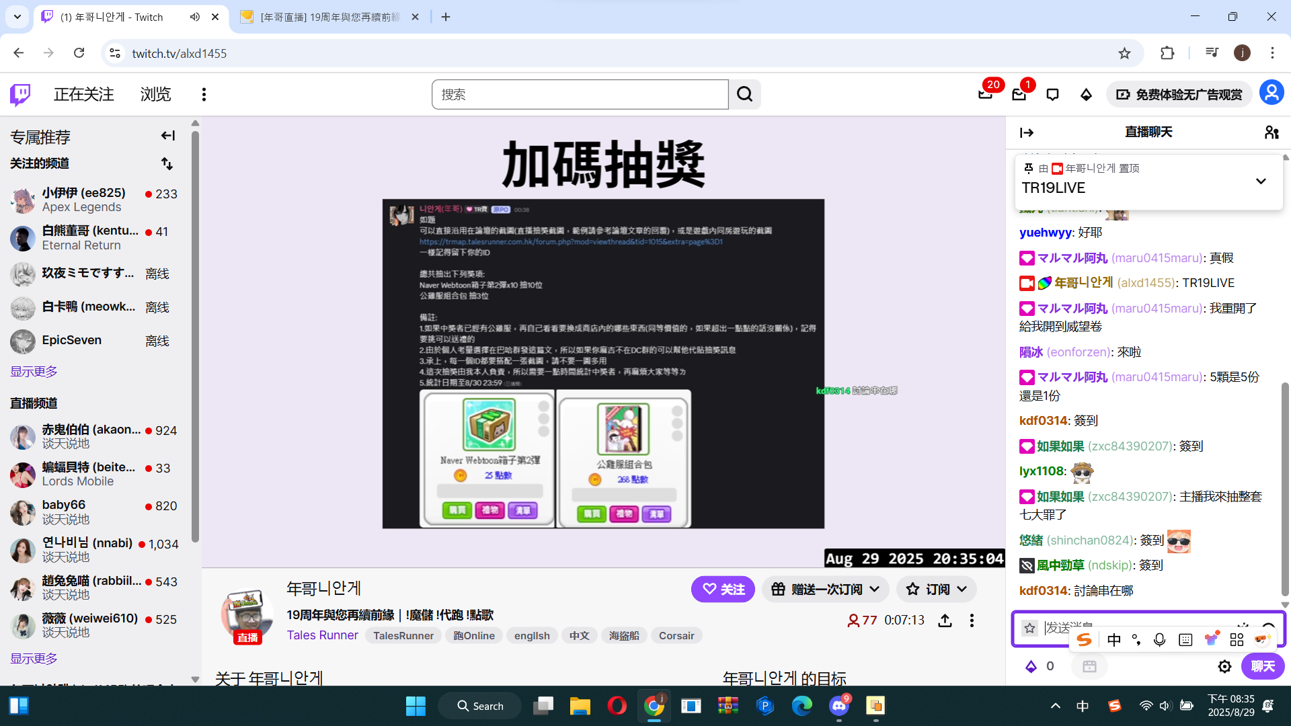Viewport: 1291px width, 726px height.
Task: Collapse the left recommendations sidebar
Action: click(167, 136)
